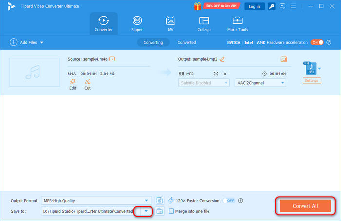This screenshot has width=341, height=221.
Task: Click the NVIDIA label
Action: click(x=234, y=42)
